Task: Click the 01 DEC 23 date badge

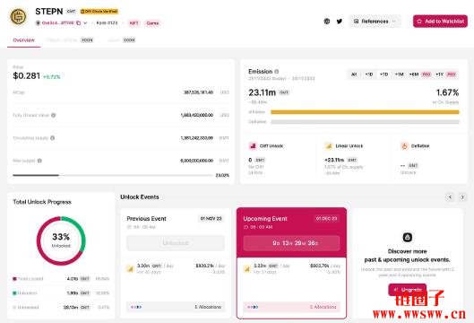Action: (x=326, y=219)
